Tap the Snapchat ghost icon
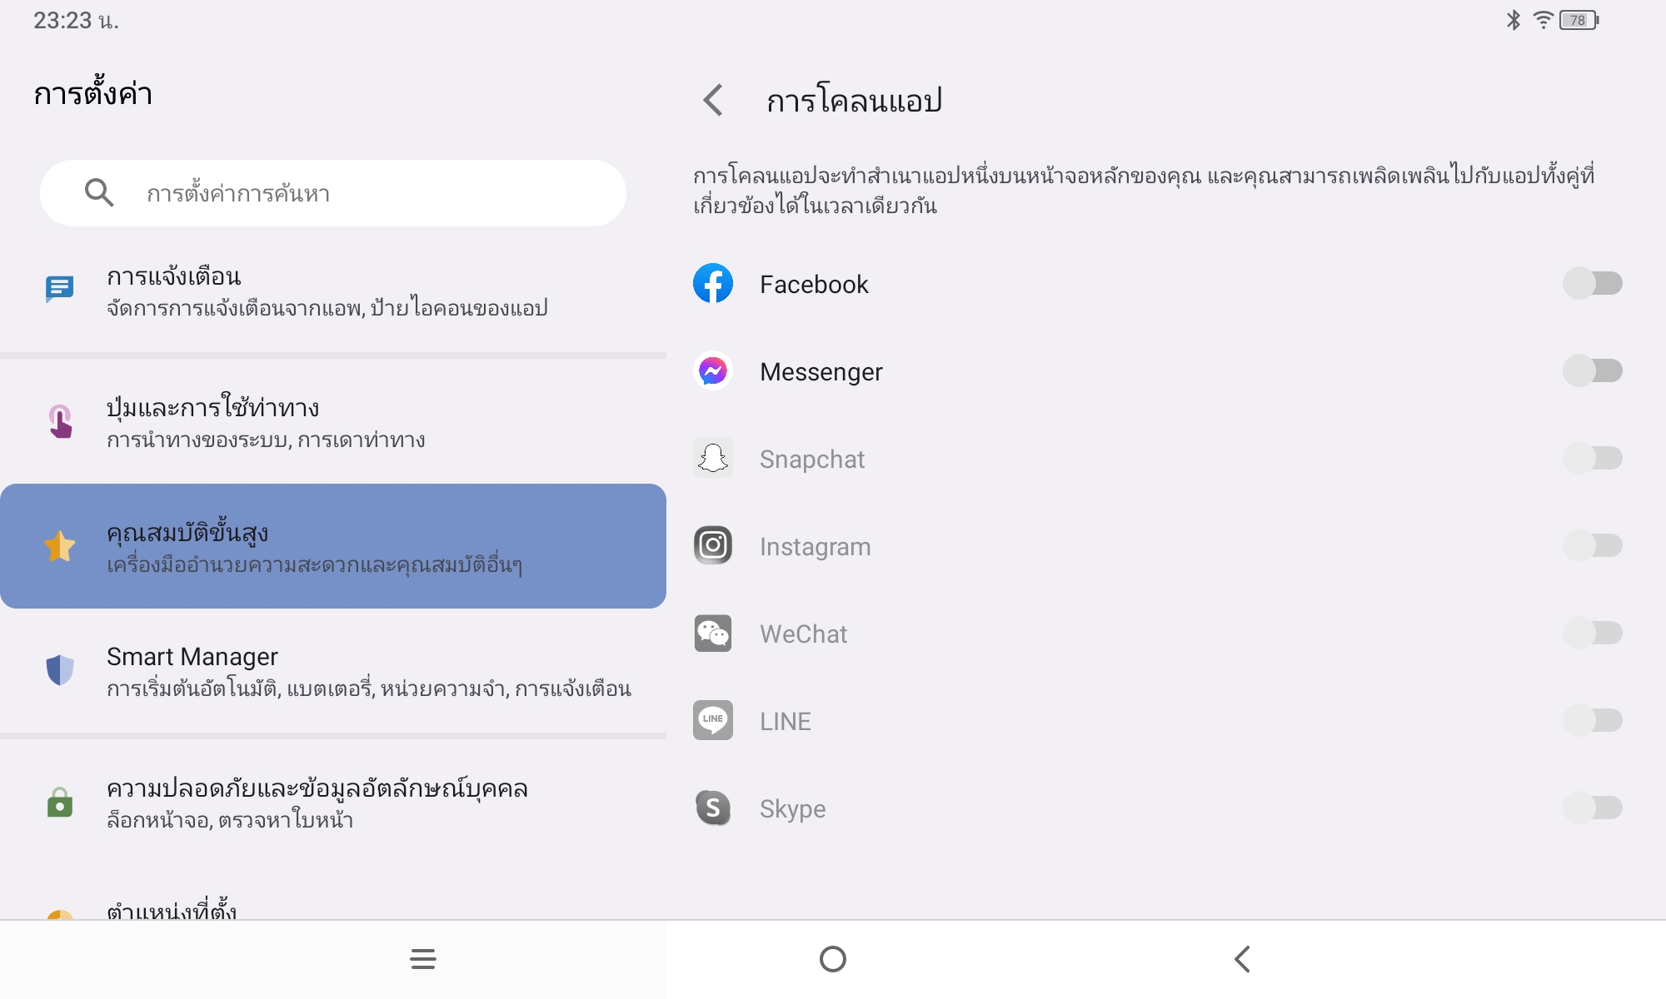Image resolution: width=1666 pixels, height=999 pixels. coord(713,458)
